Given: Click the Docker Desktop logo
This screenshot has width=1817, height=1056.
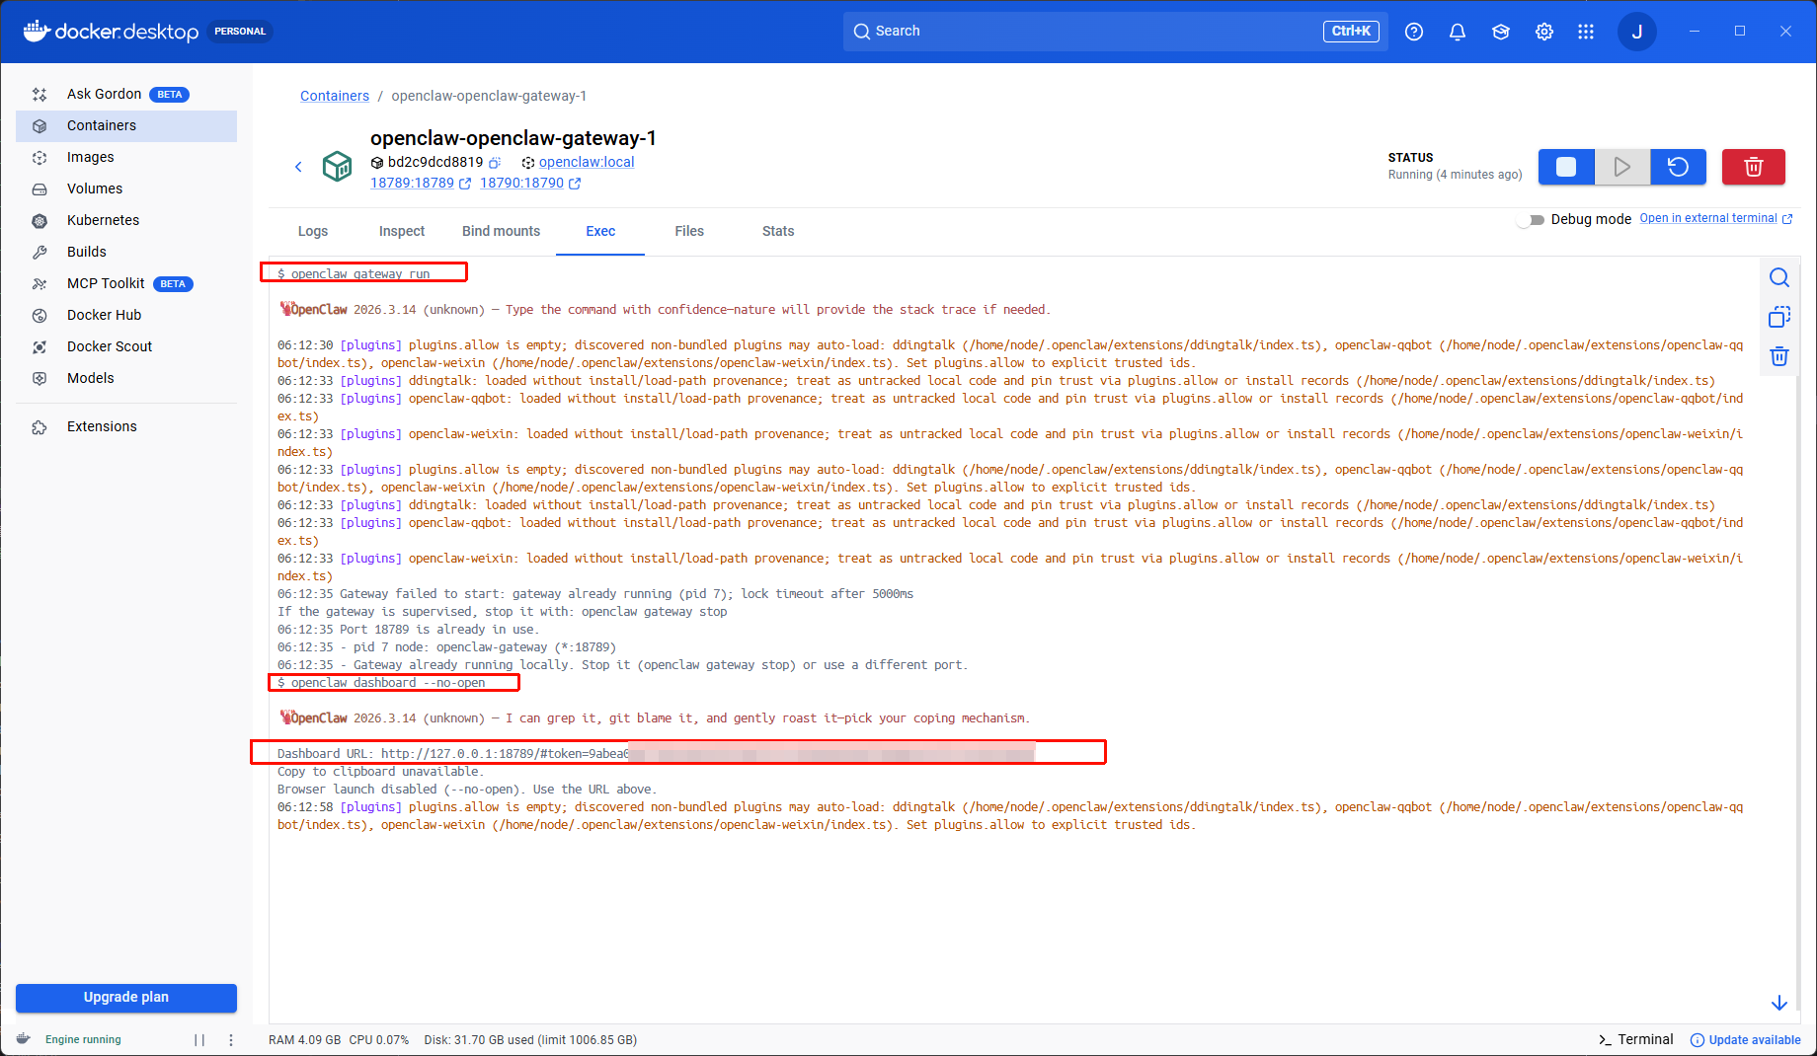Looking at the screenshot, I should (x=111, y=32).
